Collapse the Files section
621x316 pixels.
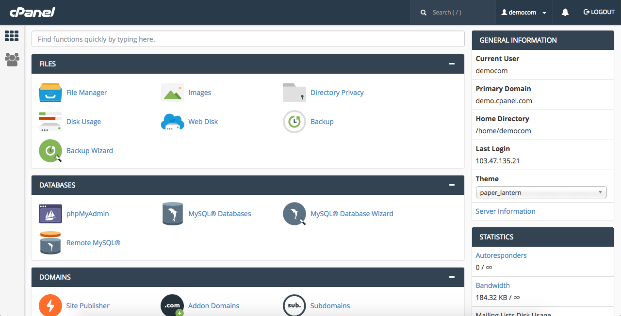[x=452, y=64]
